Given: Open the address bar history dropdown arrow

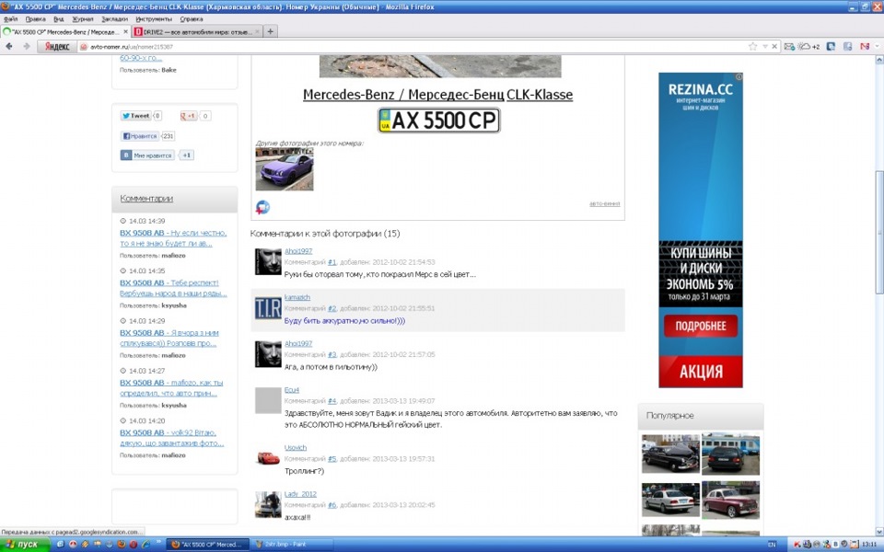Looking at the screenshot, I should click(764, 46).
